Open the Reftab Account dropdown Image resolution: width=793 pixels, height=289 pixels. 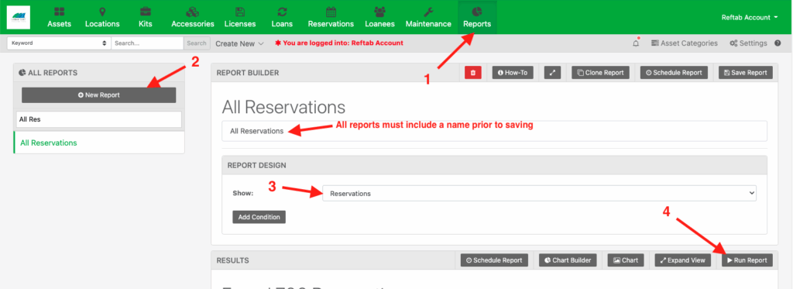pos(750,17)
